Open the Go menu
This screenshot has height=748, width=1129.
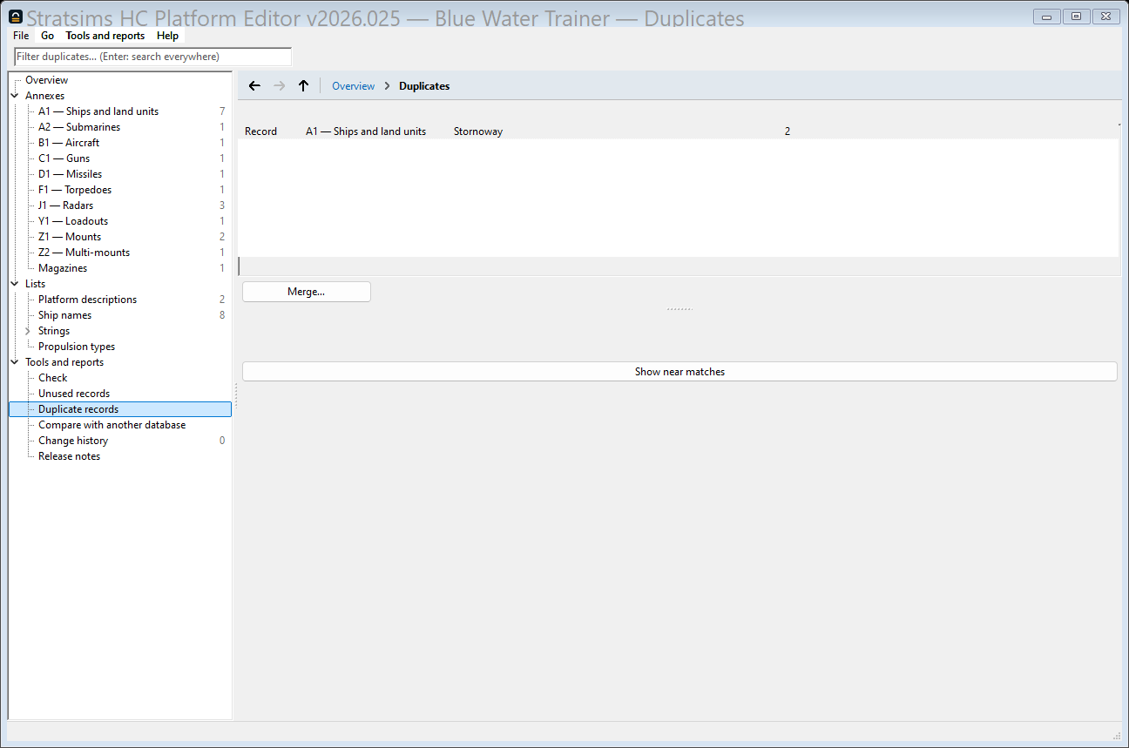47,36
